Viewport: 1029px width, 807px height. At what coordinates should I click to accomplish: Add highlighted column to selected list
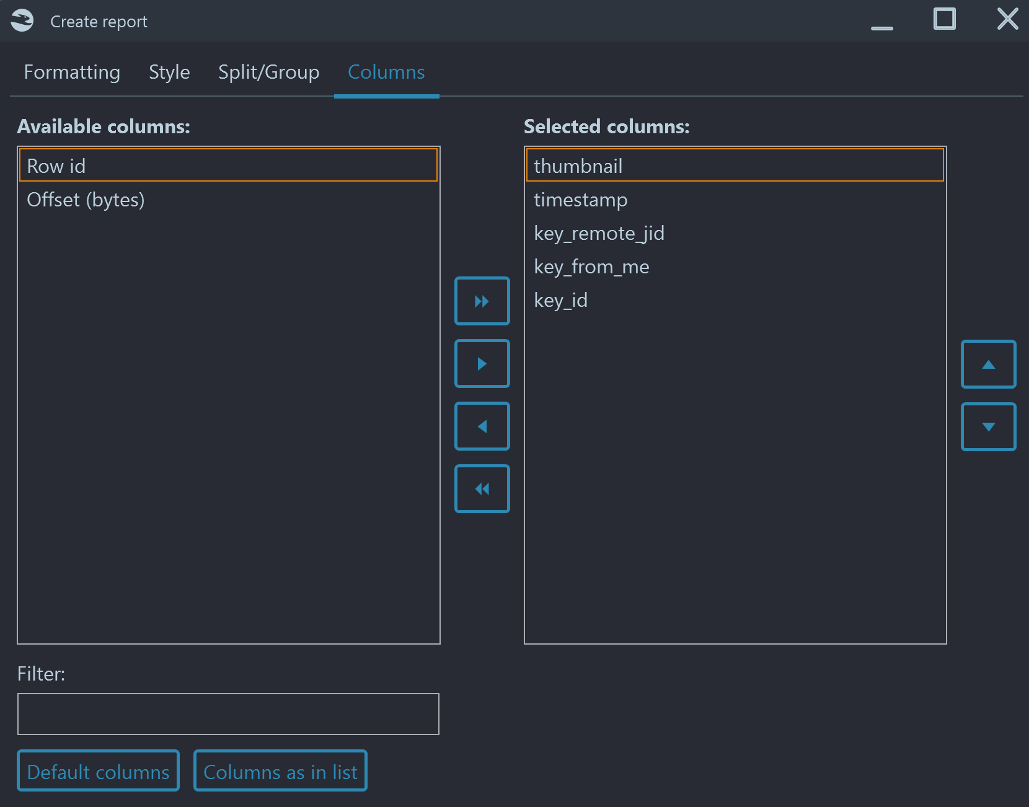click(x=482, y=364)
